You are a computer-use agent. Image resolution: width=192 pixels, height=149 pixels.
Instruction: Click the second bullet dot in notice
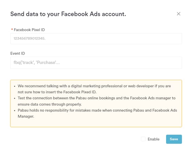pos(15,98)
